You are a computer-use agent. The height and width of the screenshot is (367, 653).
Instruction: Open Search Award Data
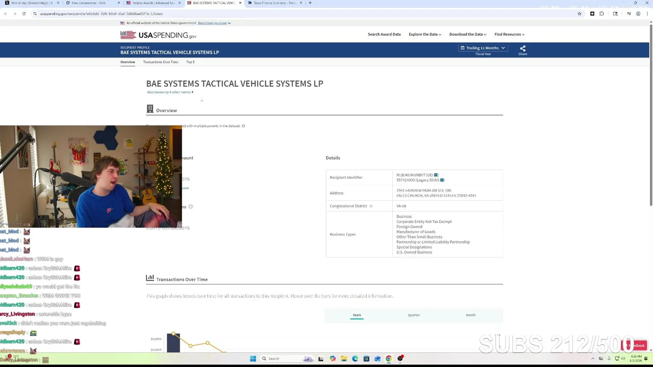coord(384,34)
